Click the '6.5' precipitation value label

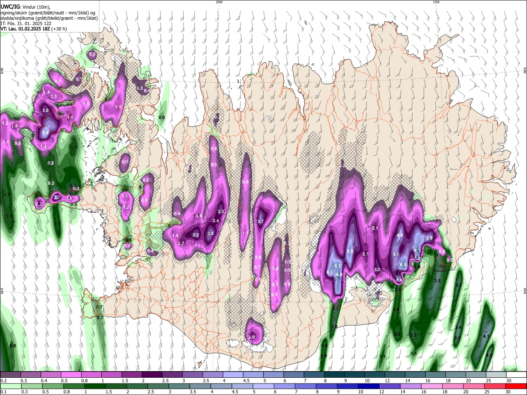coord(403,265)
